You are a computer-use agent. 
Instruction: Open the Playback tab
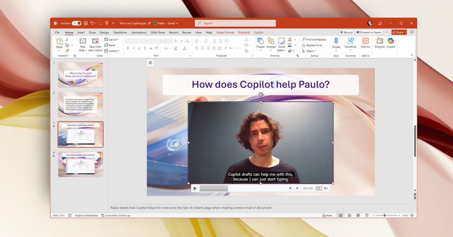tap(244, 33)
